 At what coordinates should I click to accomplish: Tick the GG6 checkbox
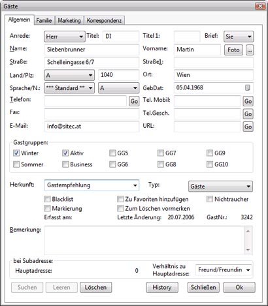pos(112,164)
